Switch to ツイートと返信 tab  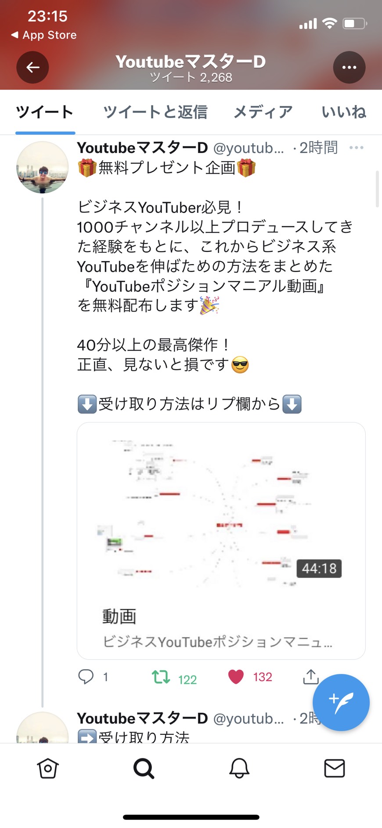tap(155, 112)
